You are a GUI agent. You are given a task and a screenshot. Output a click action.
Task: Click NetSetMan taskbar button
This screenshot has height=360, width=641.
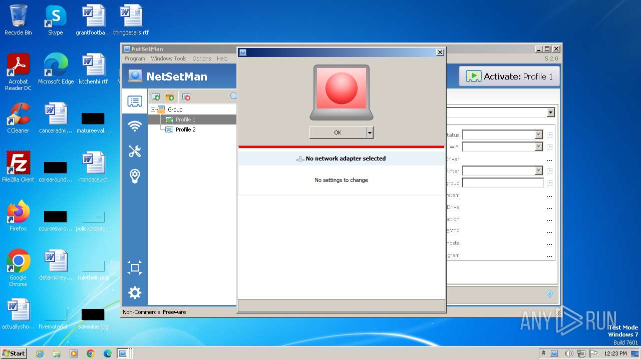[x=123, y=353]
